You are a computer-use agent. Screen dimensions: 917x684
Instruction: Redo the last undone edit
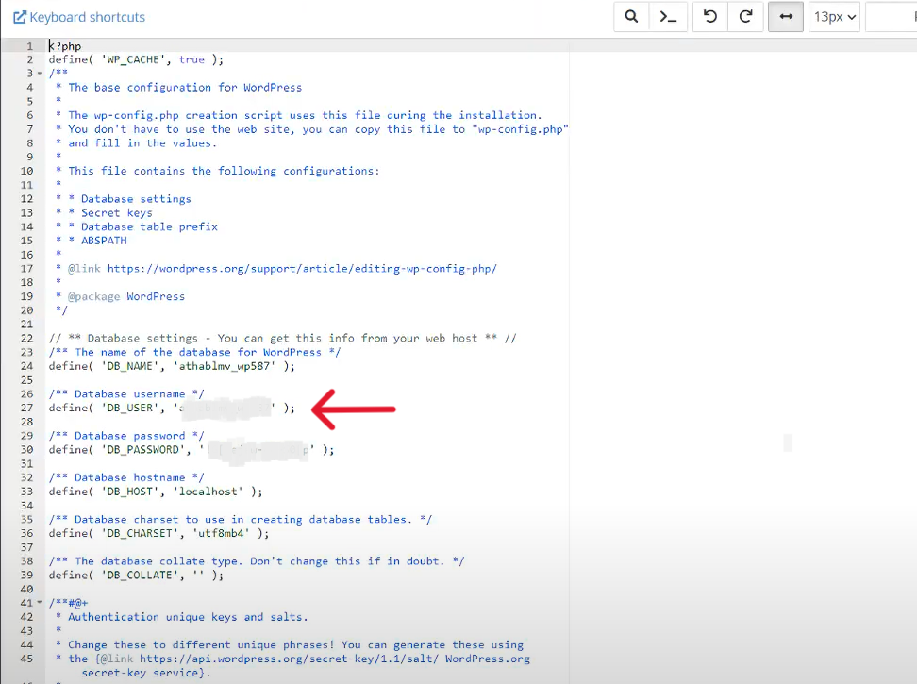click(x=745, y=16)
